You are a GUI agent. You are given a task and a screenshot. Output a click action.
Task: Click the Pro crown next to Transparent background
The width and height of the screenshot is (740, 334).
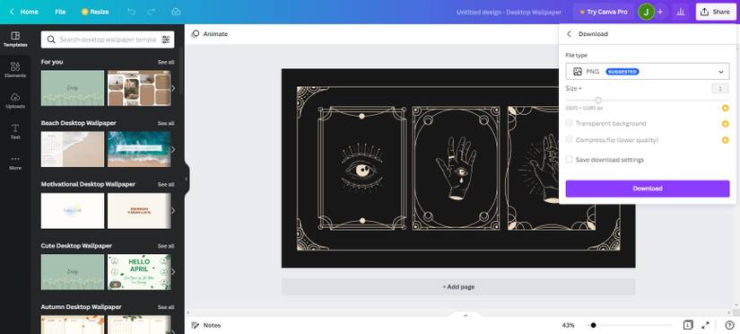click(726, 124)
